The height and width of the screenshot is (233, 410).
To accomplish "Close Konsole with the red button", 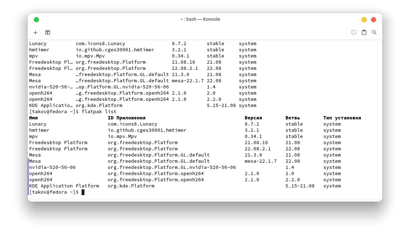I will tap(374, 20).
